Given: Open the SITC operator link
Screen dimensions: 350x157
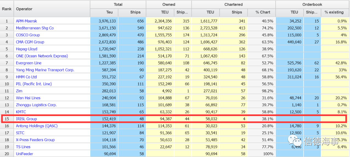Looking at the screenshot, I should pyautogui.click(x=20, y=133).
